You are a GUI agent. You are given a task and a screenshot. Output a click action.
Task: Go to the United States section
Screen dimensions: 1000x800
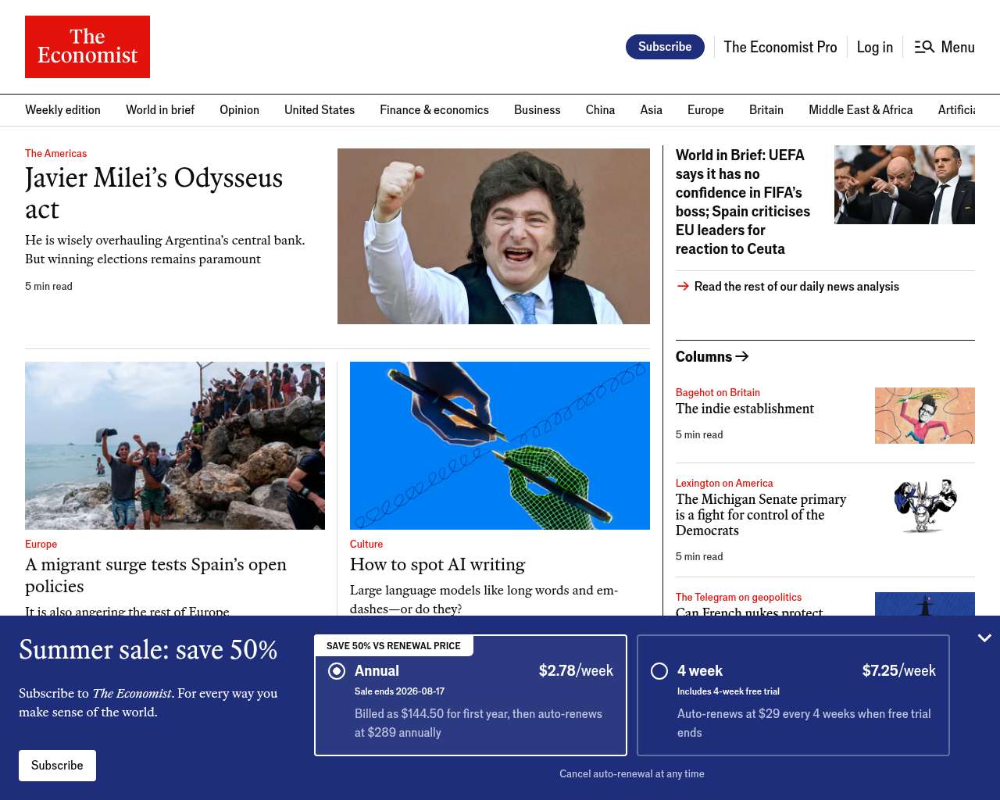(320, 110)
